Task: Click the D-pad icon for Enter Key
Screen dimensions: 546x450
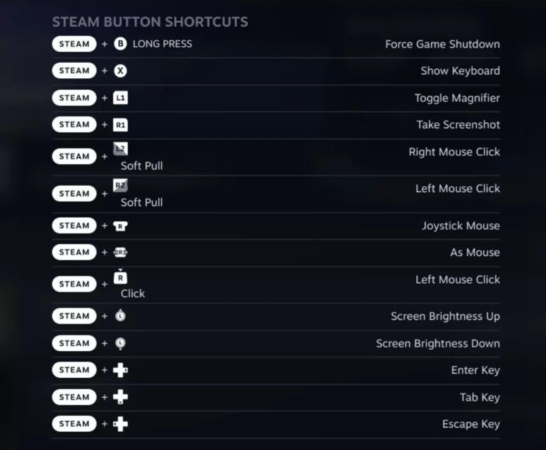Action: pos(120,370)
